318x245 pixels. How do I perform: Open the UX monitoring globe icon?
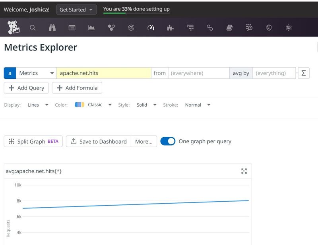(x=289, y=27)
